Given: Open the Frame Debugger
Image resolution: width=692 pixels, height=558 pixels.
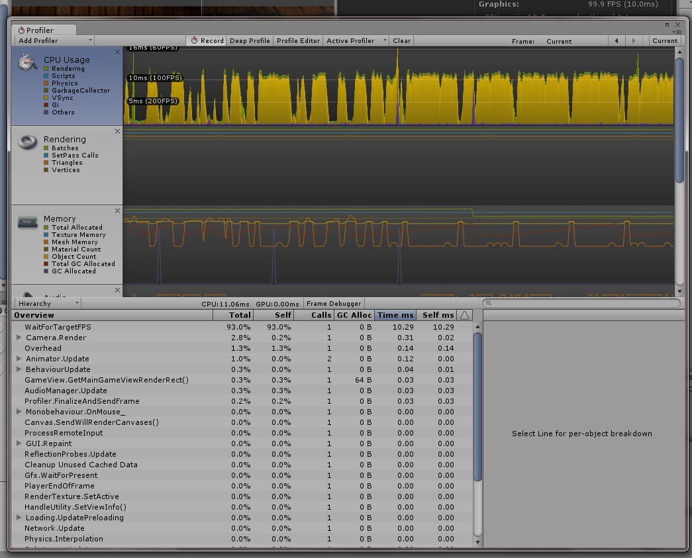Looking at the screenshot, I should 334,303.
